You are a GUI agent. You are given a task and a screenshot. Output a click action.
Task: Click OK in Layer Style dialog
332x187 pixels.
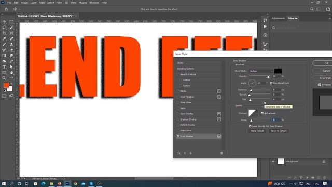click(323, 63)
